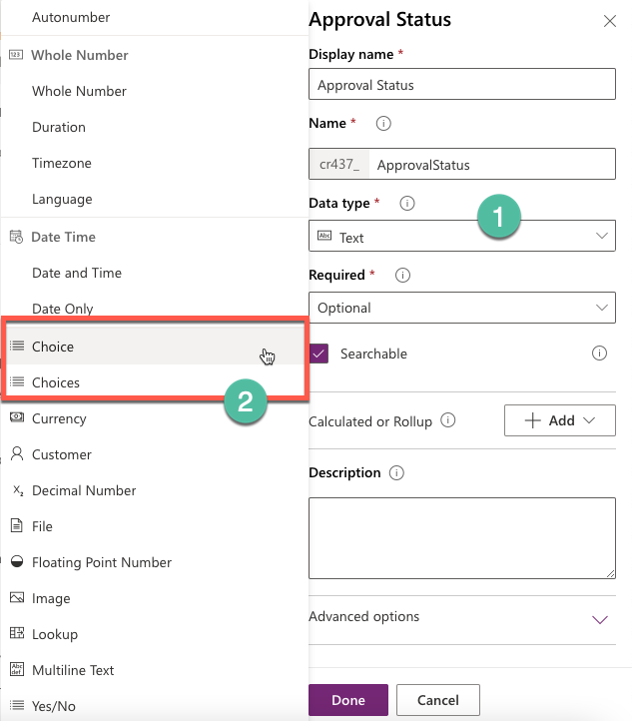
Task: Click the Done button
Action: (348, 700)
